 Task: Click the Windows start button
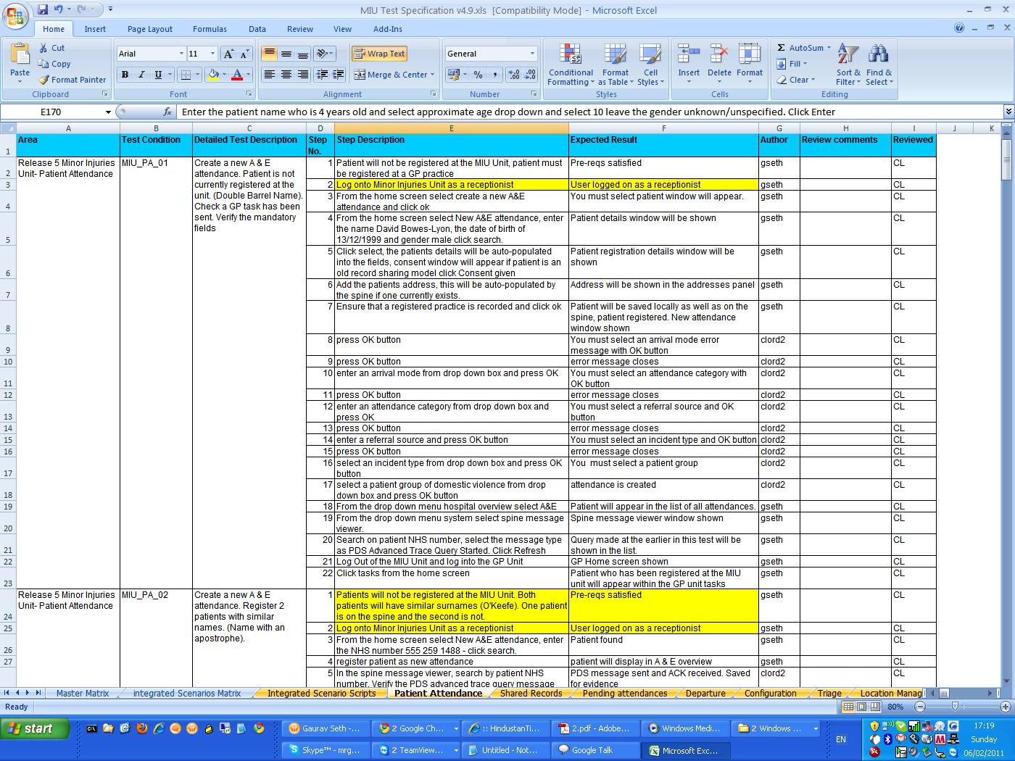pyautogui.click(x=35, y=728)
